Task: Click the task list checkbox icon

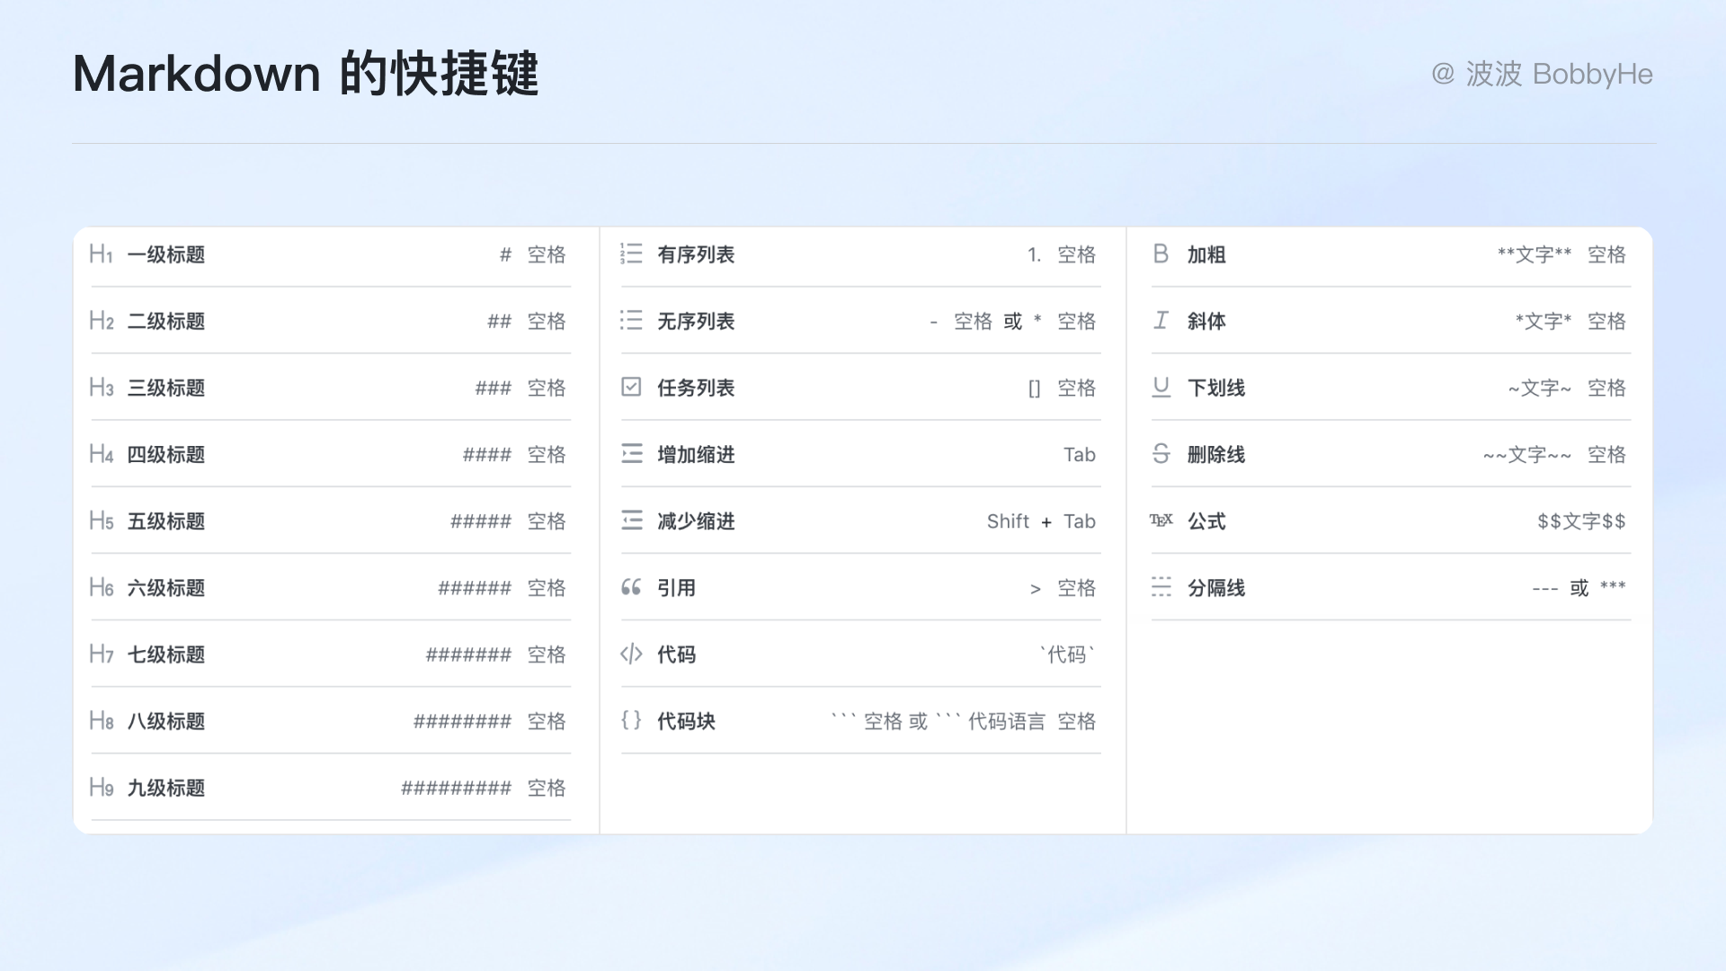Action: [631, 388]
